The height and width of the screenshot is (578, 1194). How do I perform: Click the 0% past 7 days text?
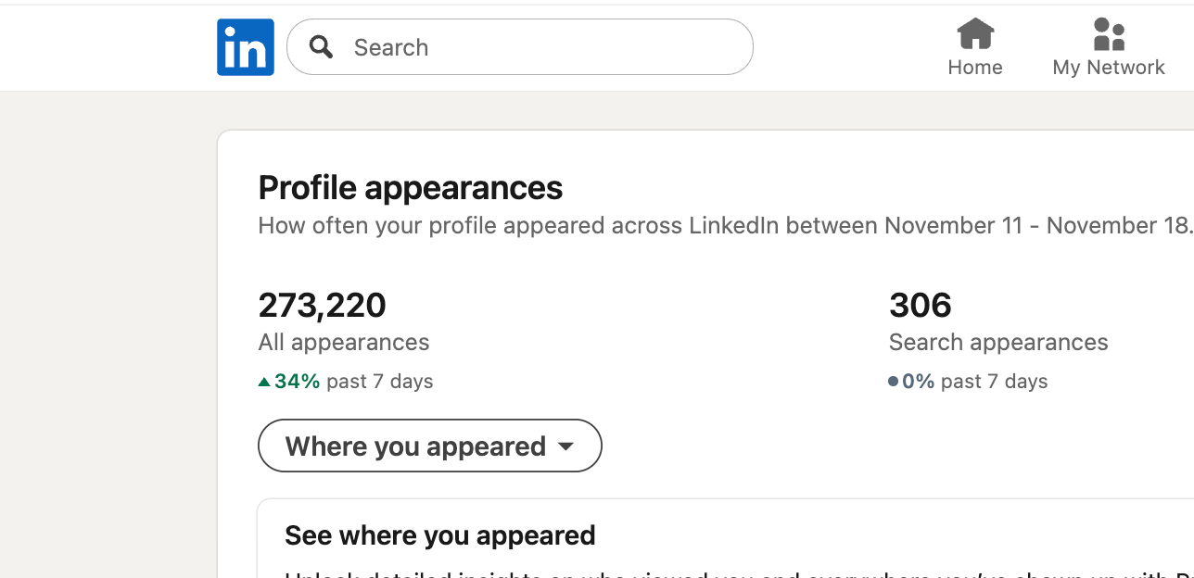[974, 382]
